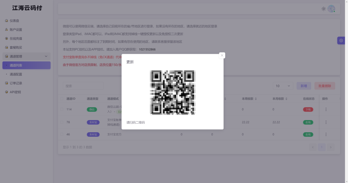Viewport: 348px width, 183px height.
Task: Click 支付宝官方 channel mode text
Action: coord(114,134)
